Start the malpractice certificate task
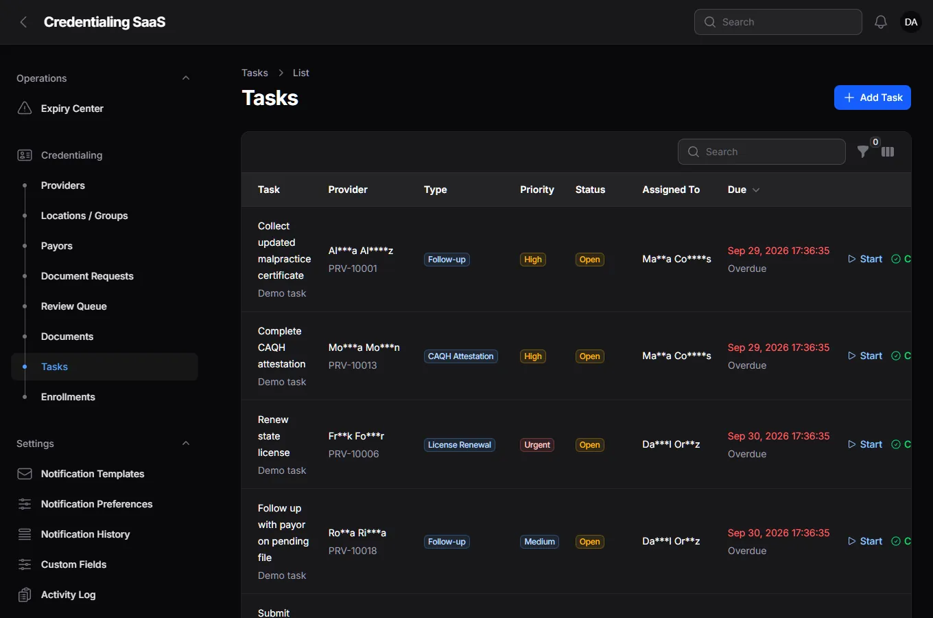Image resolution: width=933 pixels, height=618 pixels. [x=865, y=259]
